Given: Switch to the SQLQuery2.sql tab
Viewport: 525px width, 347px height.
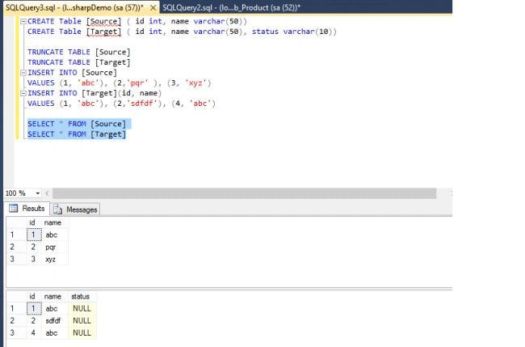Looking at the screenshot, I should (231, 7).
